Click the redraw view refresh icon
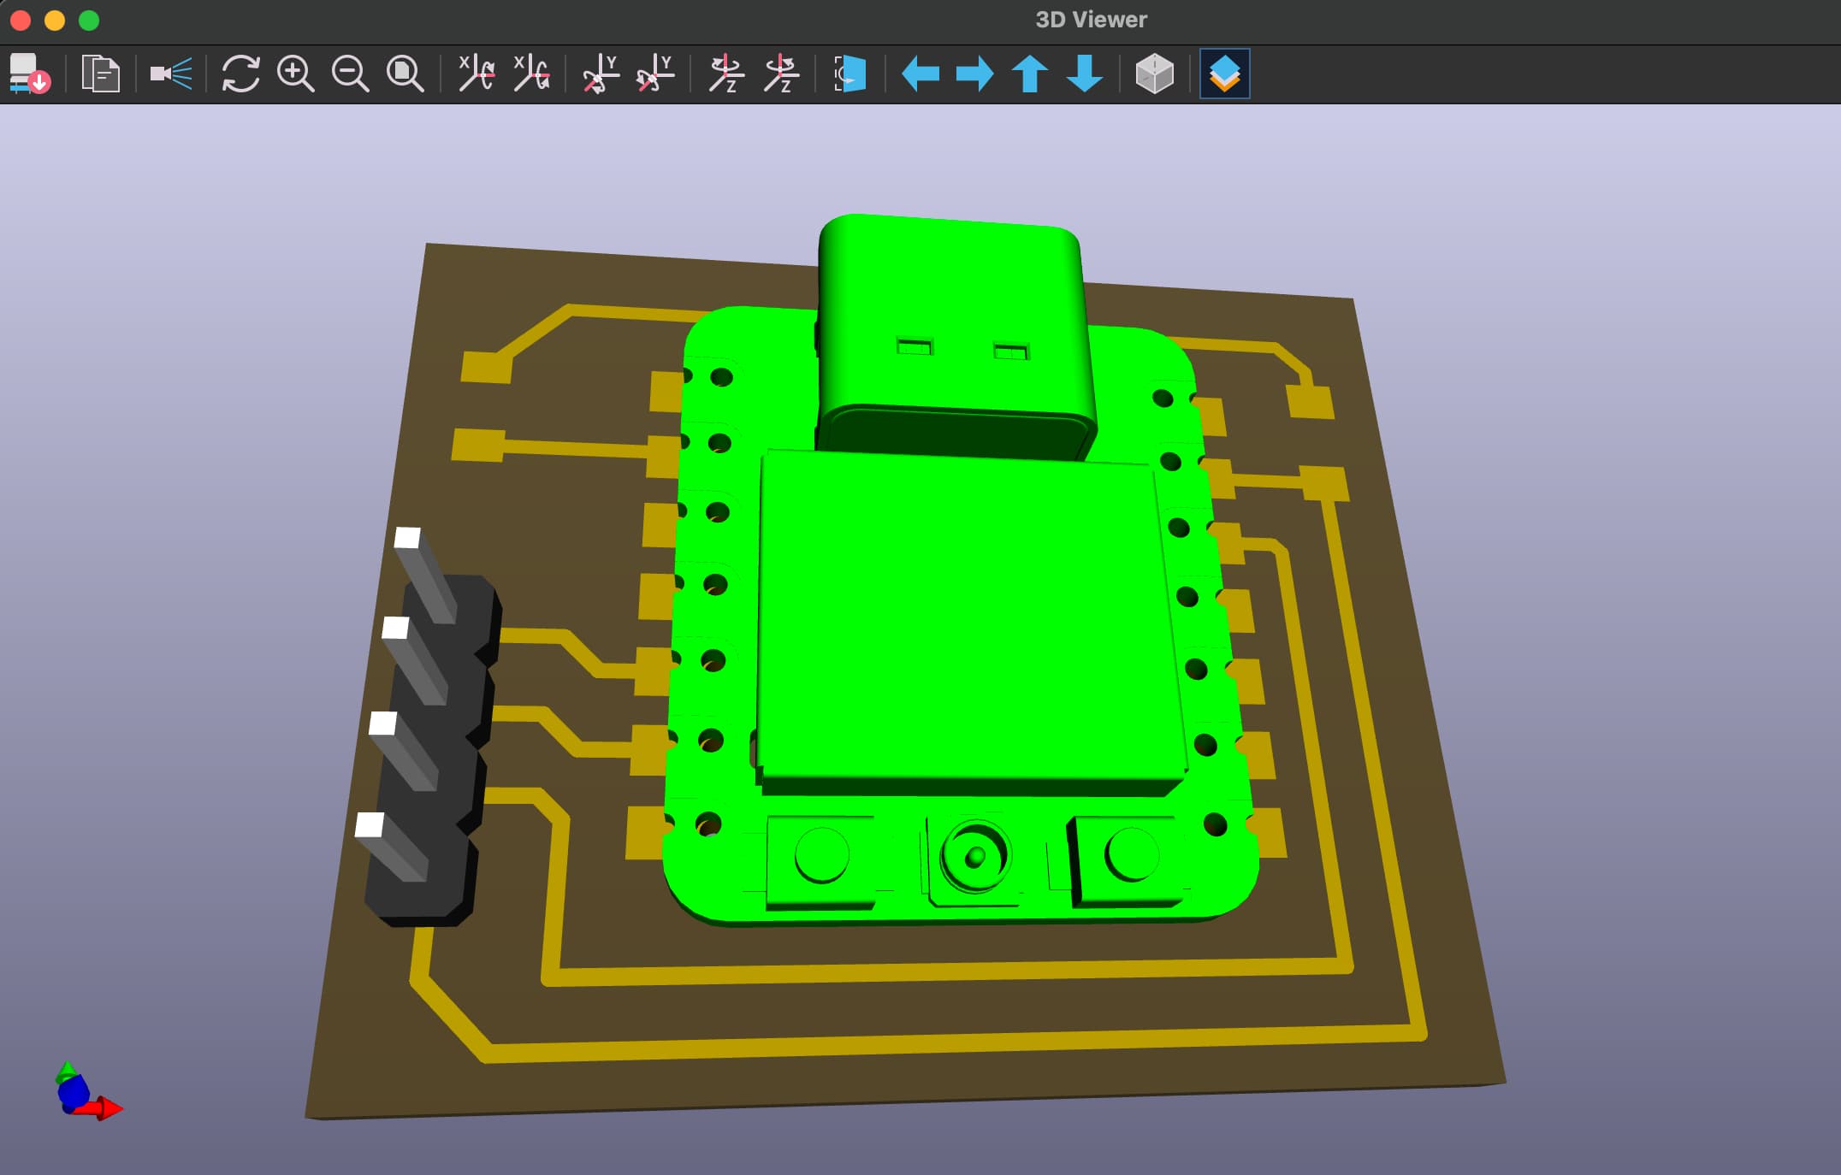Image resolution: width=1841 pixels, height=1175 pixels. [x=240, y=74]
